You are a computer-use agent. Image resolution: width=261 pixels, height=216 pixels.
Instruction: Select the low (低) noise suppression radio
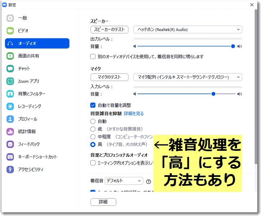pos(93,129)
